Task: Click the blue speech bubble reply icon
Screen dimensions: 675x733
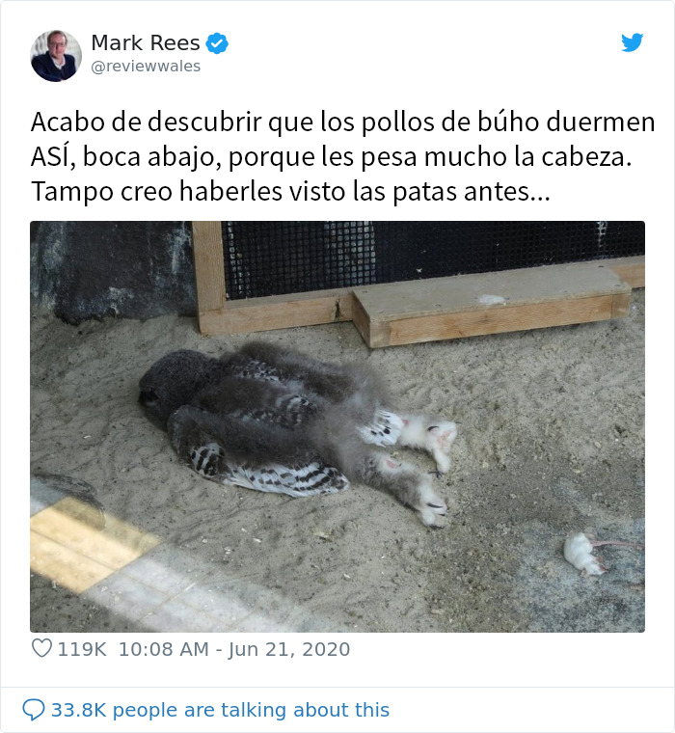Action: (x=34, y=710)
